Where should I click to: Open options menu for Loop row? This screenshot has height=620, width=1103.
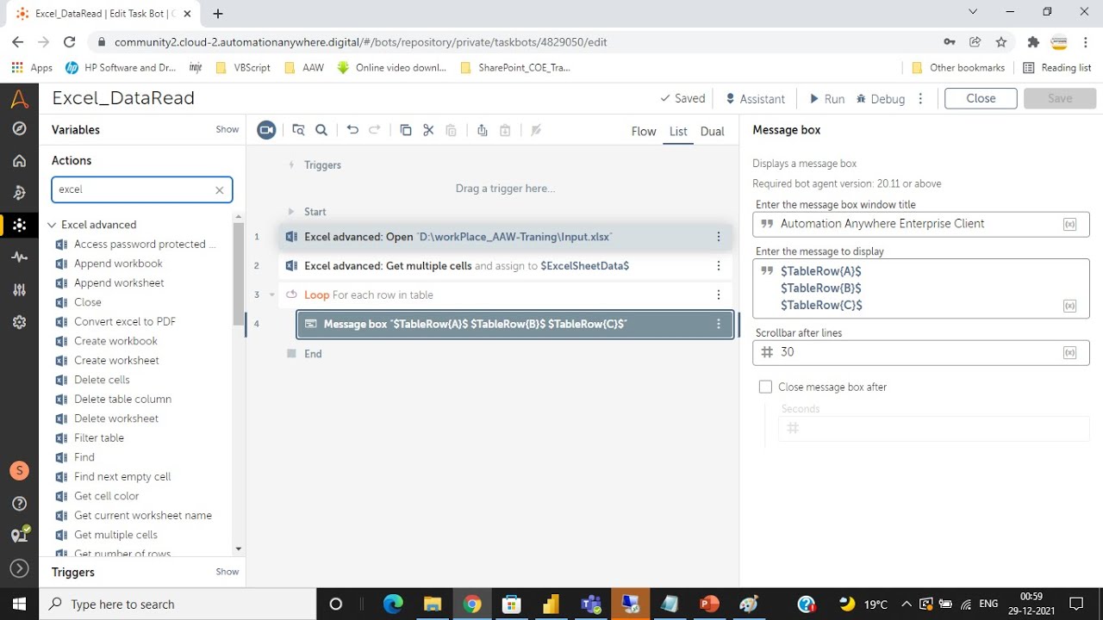[x=719, y=295]
